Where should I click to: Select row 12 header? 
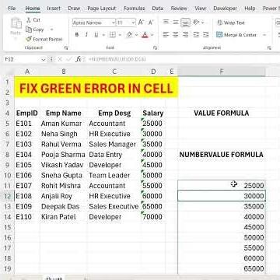click(7, 196)
